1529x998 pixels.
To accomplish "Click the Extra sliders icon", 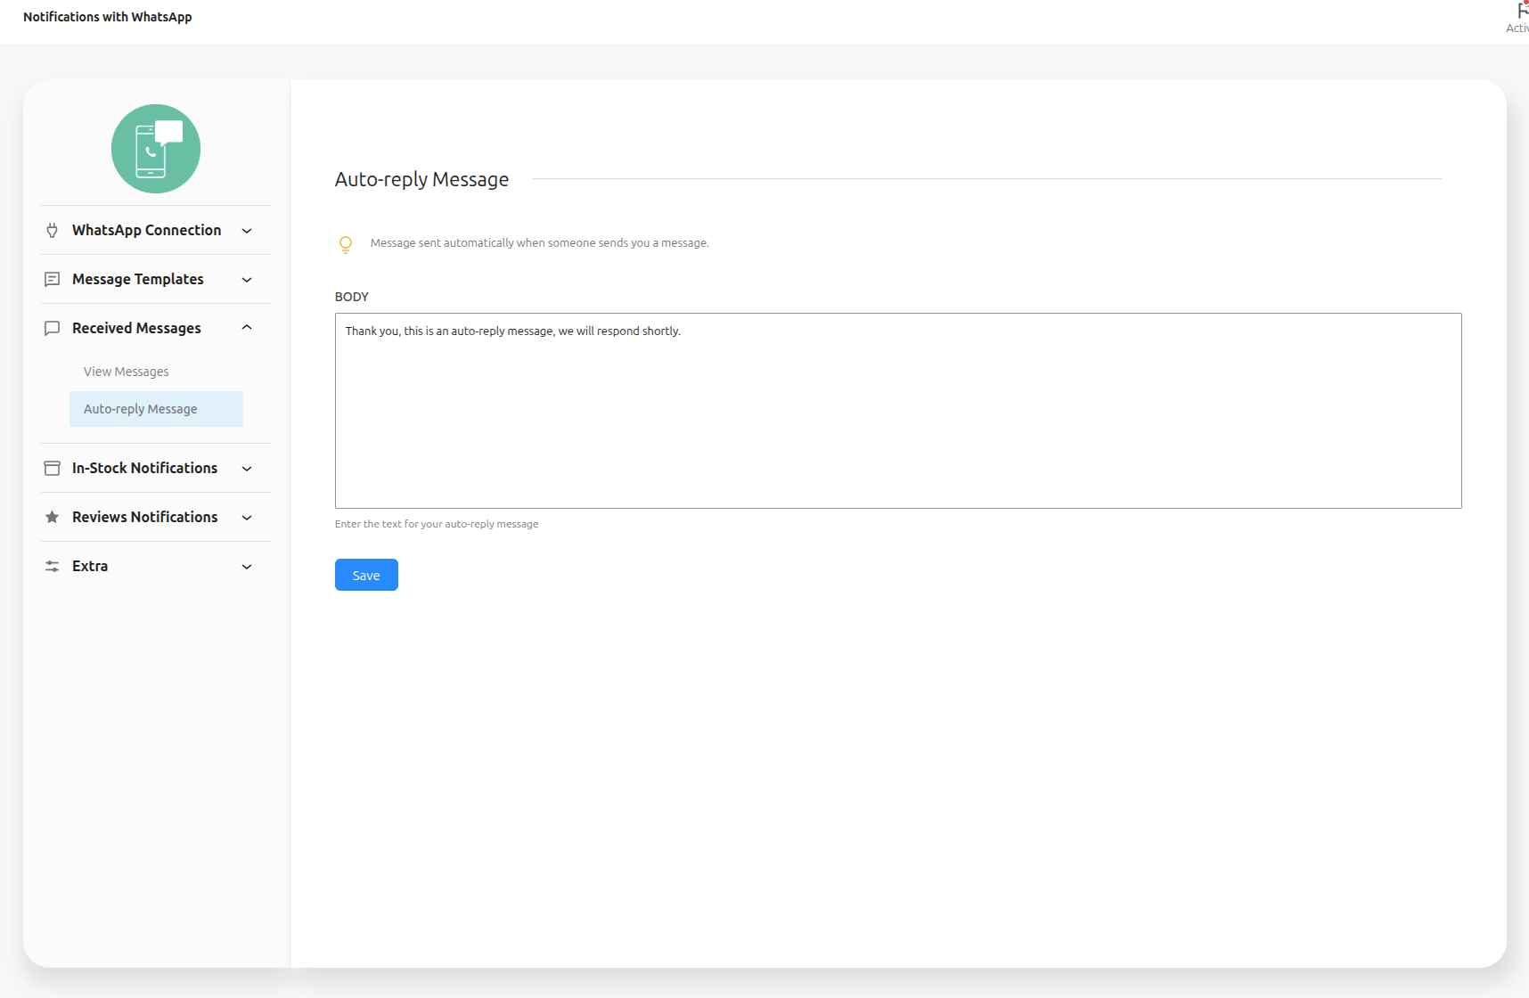I will (x=53, y=566).
